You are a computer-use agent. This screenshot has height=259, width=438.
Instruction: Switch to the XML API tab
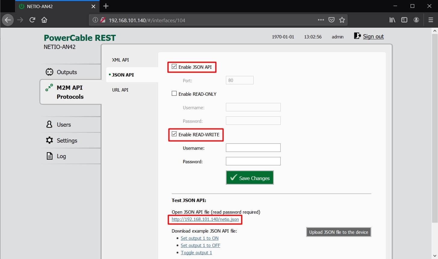click(x=120, y=60)
